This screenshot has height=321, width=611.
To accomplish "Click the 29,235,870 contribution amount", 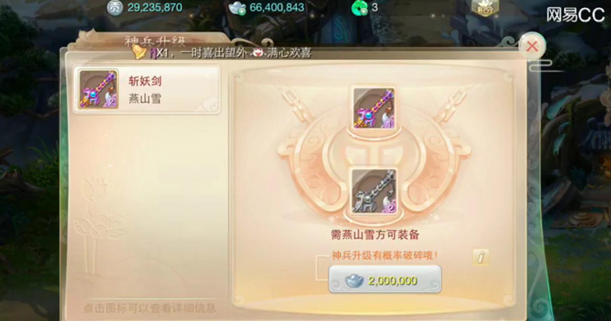I will [x=154, y=7].
